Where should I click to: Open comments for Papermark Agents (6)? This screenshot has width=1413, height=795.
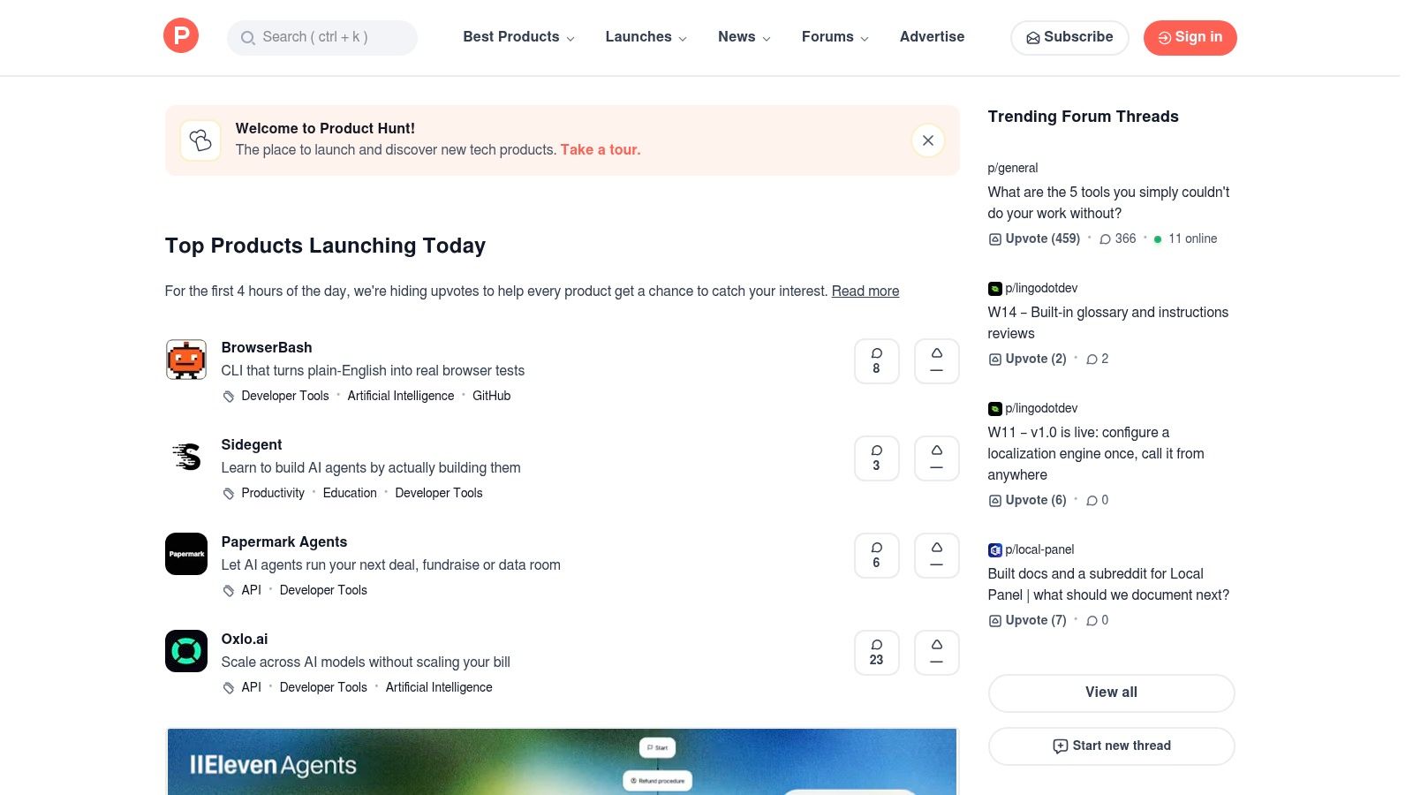pos(876,556)
